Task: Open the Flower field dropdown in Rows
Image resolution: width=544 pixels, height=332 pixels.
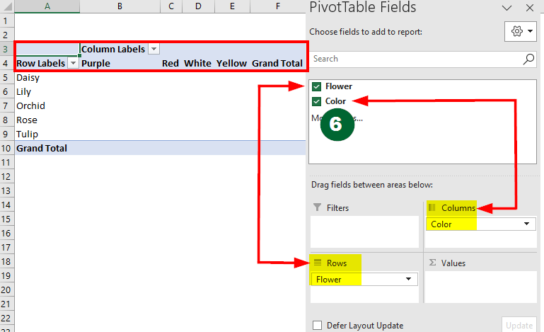Action: point(410,280)
